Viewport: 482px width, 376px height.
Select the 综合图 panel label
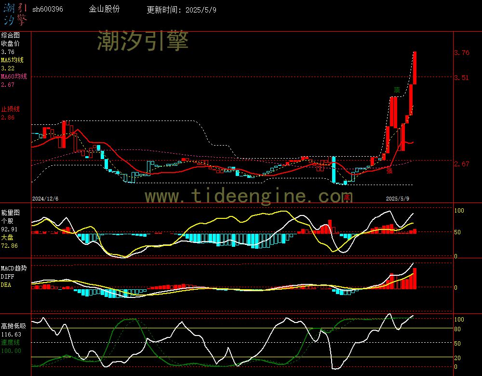point(10,35)
